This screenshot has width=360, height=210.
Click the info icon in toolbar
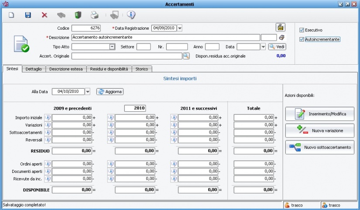click(x=131, y=15)
